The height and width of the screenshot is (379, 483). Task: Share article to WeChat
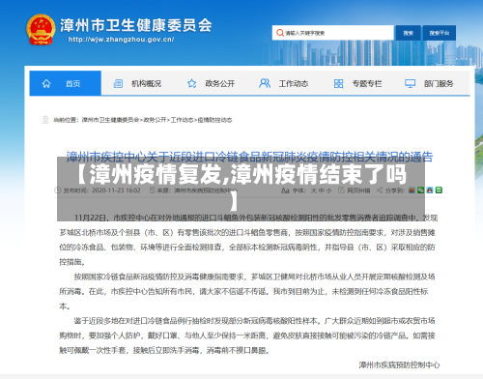420,190
